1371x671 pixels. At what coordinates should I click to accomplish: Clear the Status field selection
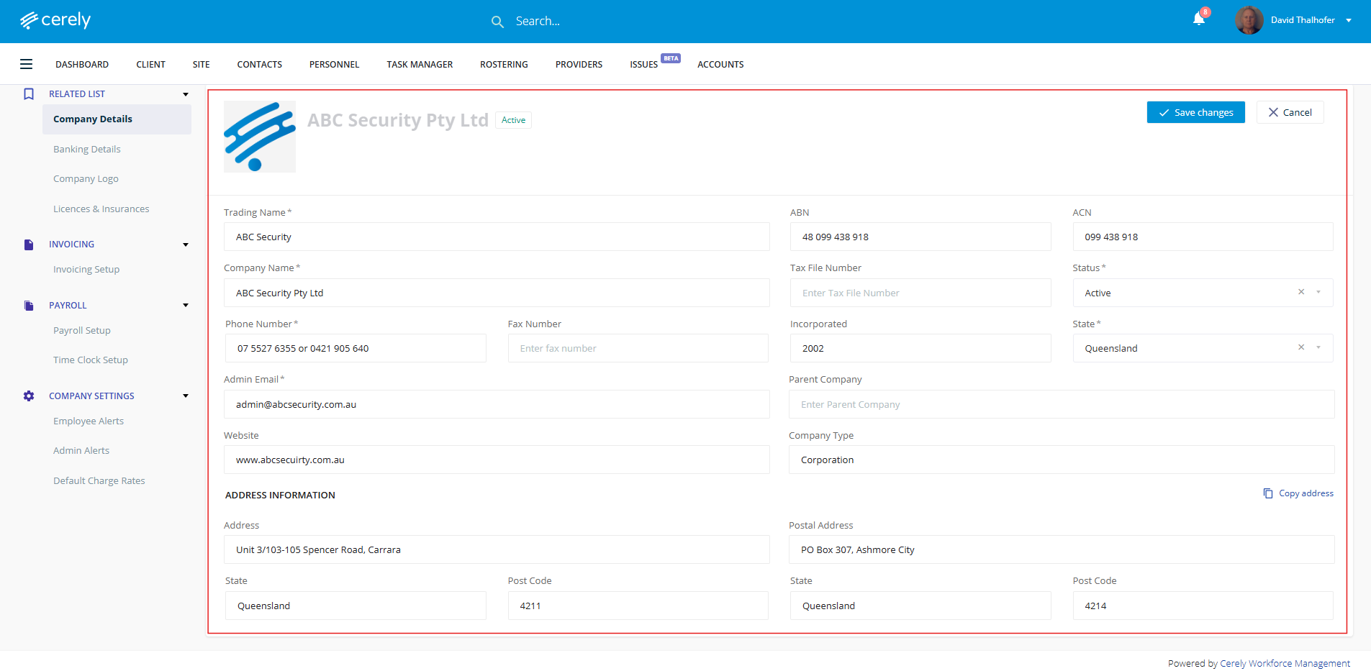click(1301, 292)
